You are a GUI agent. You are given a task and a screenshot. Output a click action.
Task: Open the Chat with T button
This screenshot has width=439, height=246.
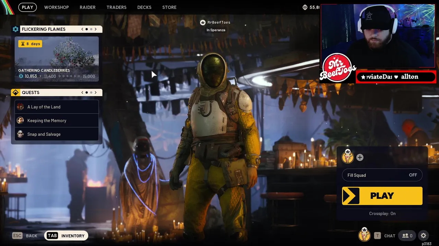tap(385, 236)
